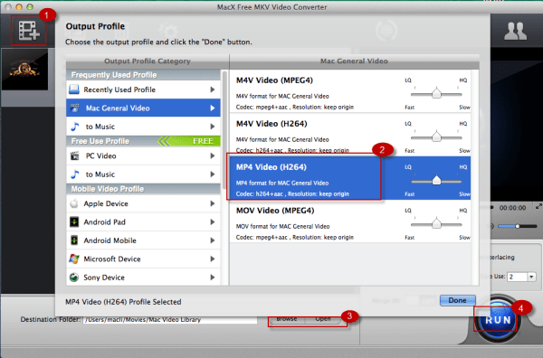Click the PC Video clapperboard icon
The image size is (543, 358).
click(x=74, y=155)
